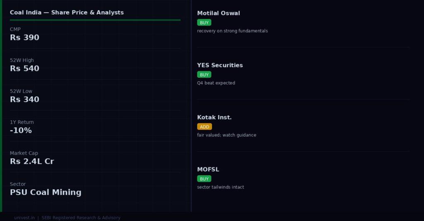424x221 pixels.
Task: Click the 'Rs 540' value
Action: pos(24,68)
